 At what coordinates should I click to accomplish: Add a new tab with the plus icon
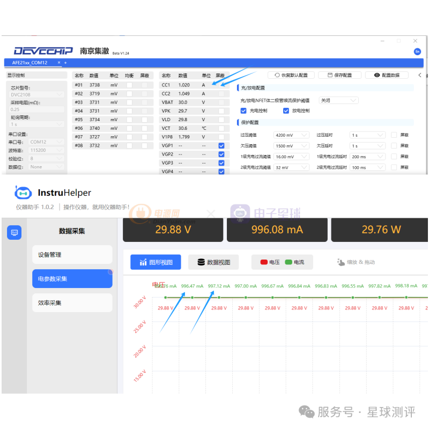pyautogui.click(x=65, y=63)
